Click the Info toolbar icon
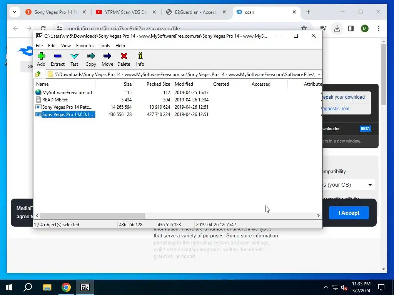This screenshot has height=295, width=394. (140, 56)
